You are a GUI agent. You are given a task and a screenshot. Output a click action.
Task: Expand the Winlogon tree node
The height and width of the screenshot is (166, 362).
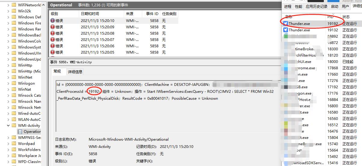coord(8,83)
